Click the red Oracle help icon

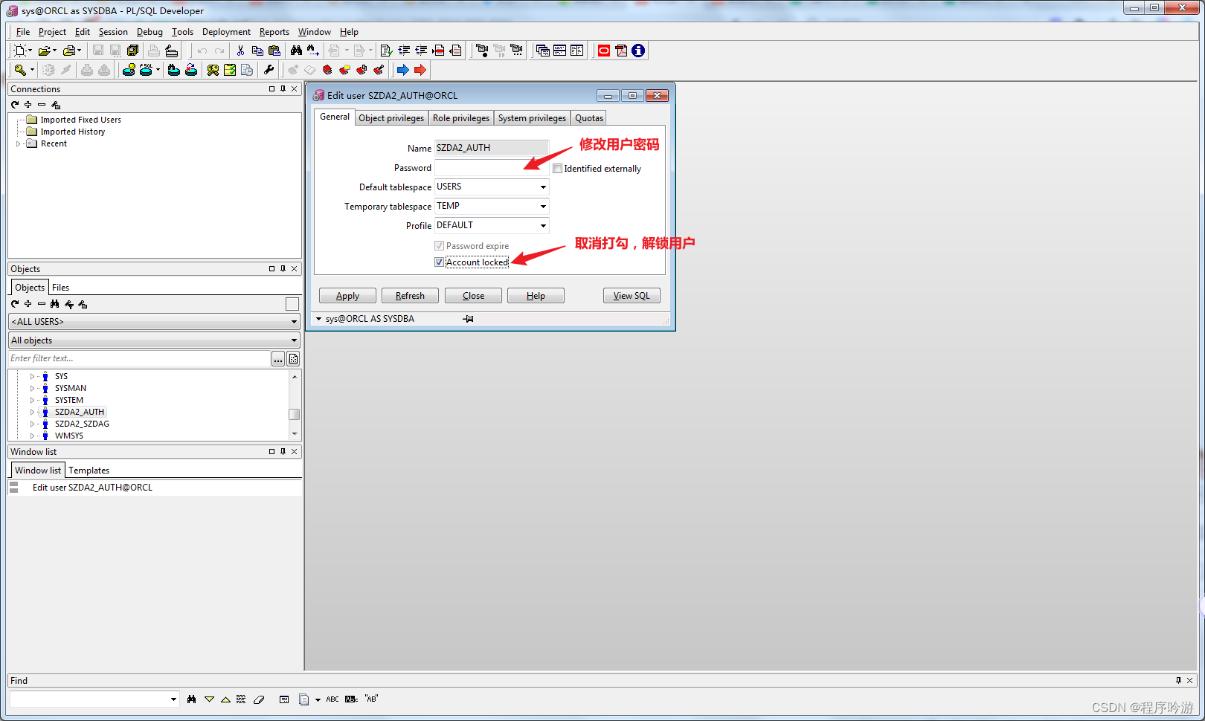[604, 51]
